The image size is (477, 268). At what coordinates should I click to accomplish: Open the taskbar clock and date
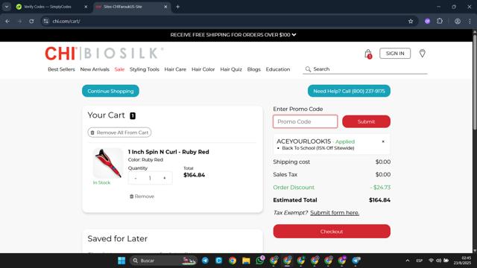pos(462,261)
